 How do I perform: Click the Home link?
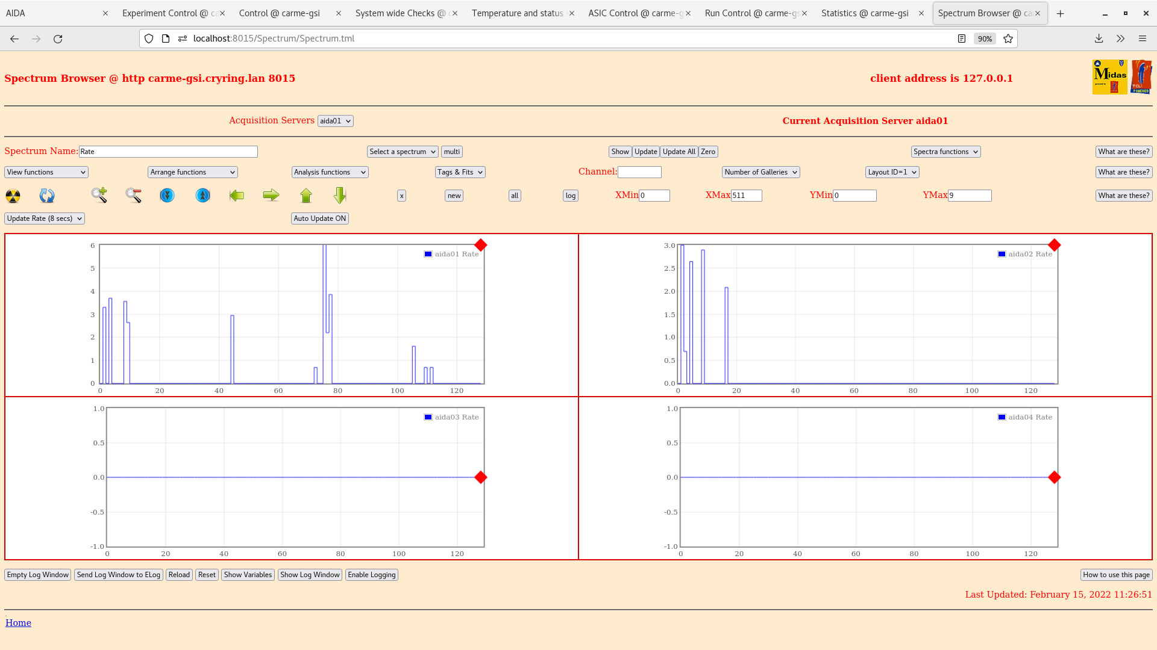point(18,623)
